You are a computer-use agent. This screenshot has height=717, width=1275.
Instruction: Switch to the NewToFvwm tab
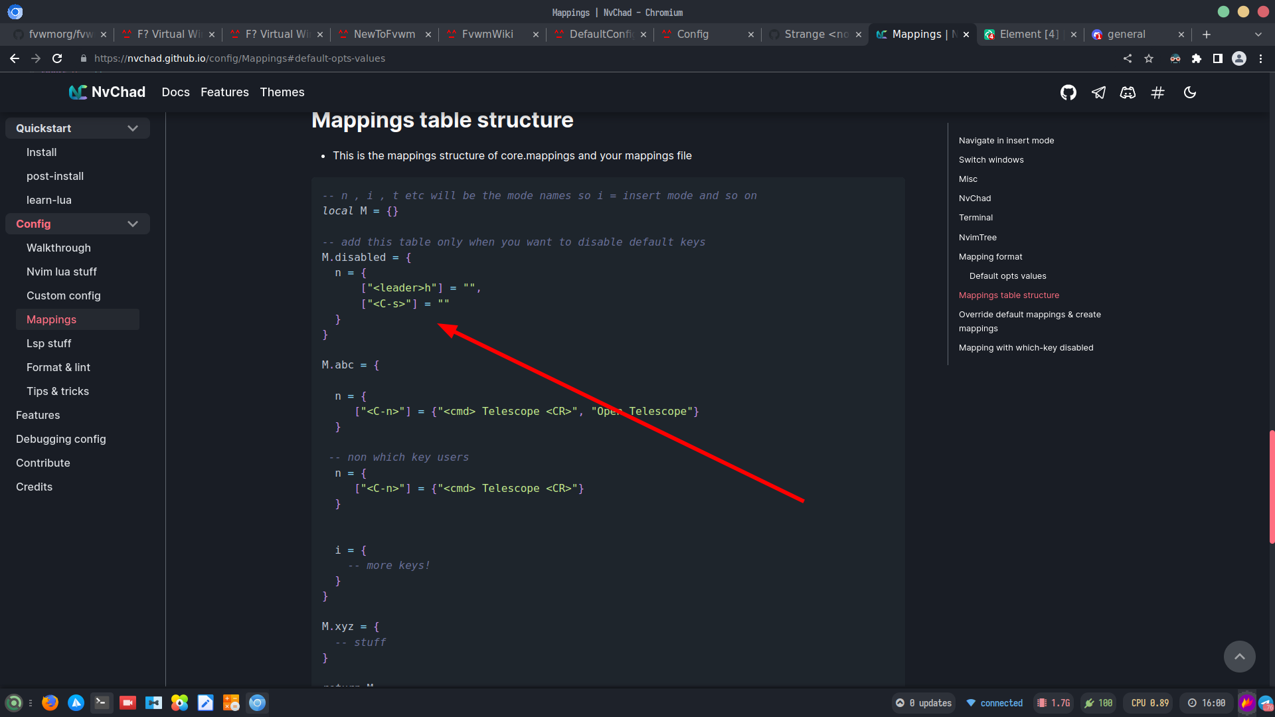click(x=384, y=35)
